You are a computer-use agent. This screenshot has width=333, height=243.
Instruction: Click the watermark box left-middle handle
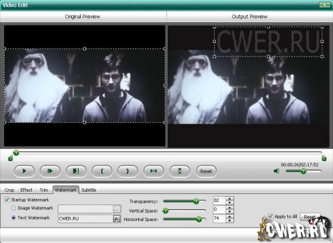point(214,42)
